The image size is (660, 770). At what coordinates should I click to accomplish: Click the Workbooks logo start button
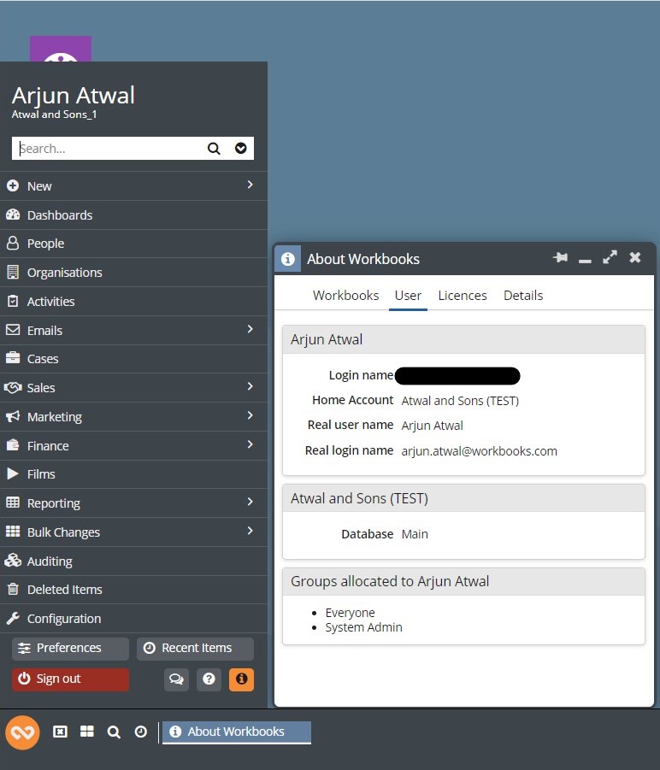[x=23, y=732]
